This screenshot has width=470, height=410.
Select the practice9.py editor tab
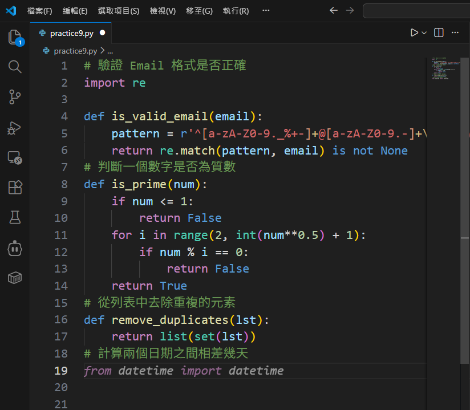(x=71, y=33)
